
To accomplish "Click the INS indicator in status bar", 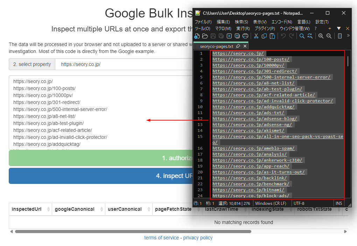I will tap(339, 203).
